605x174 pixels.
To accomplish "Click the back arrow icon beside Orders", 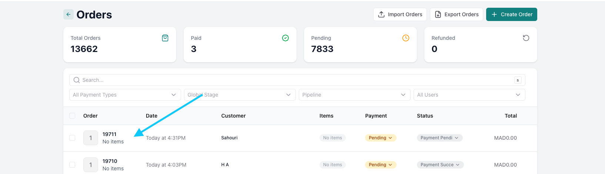I will click(x=68, y=14).
